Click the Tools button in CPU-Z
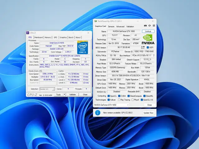199x149 pixels. click(x=58, y=95)
